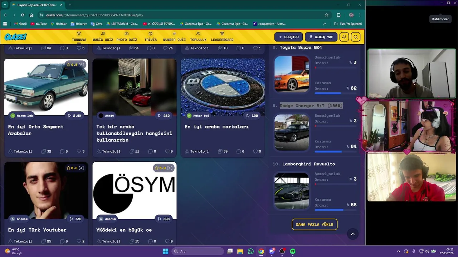Image resolution: width=458 pixels, height=257 pixels.
Task: Open the Google apps grid in bookmarks bar
Action: click(x=5, y=24)
